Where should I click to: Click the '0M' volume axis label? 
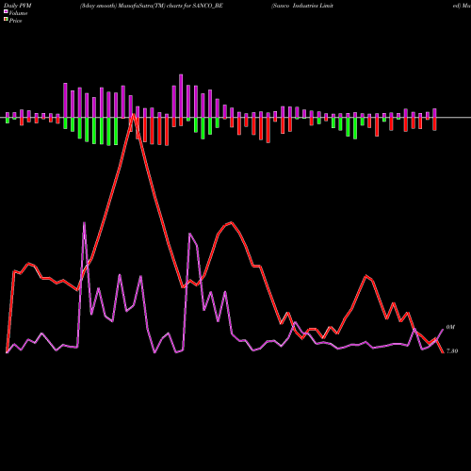(450, 327)
